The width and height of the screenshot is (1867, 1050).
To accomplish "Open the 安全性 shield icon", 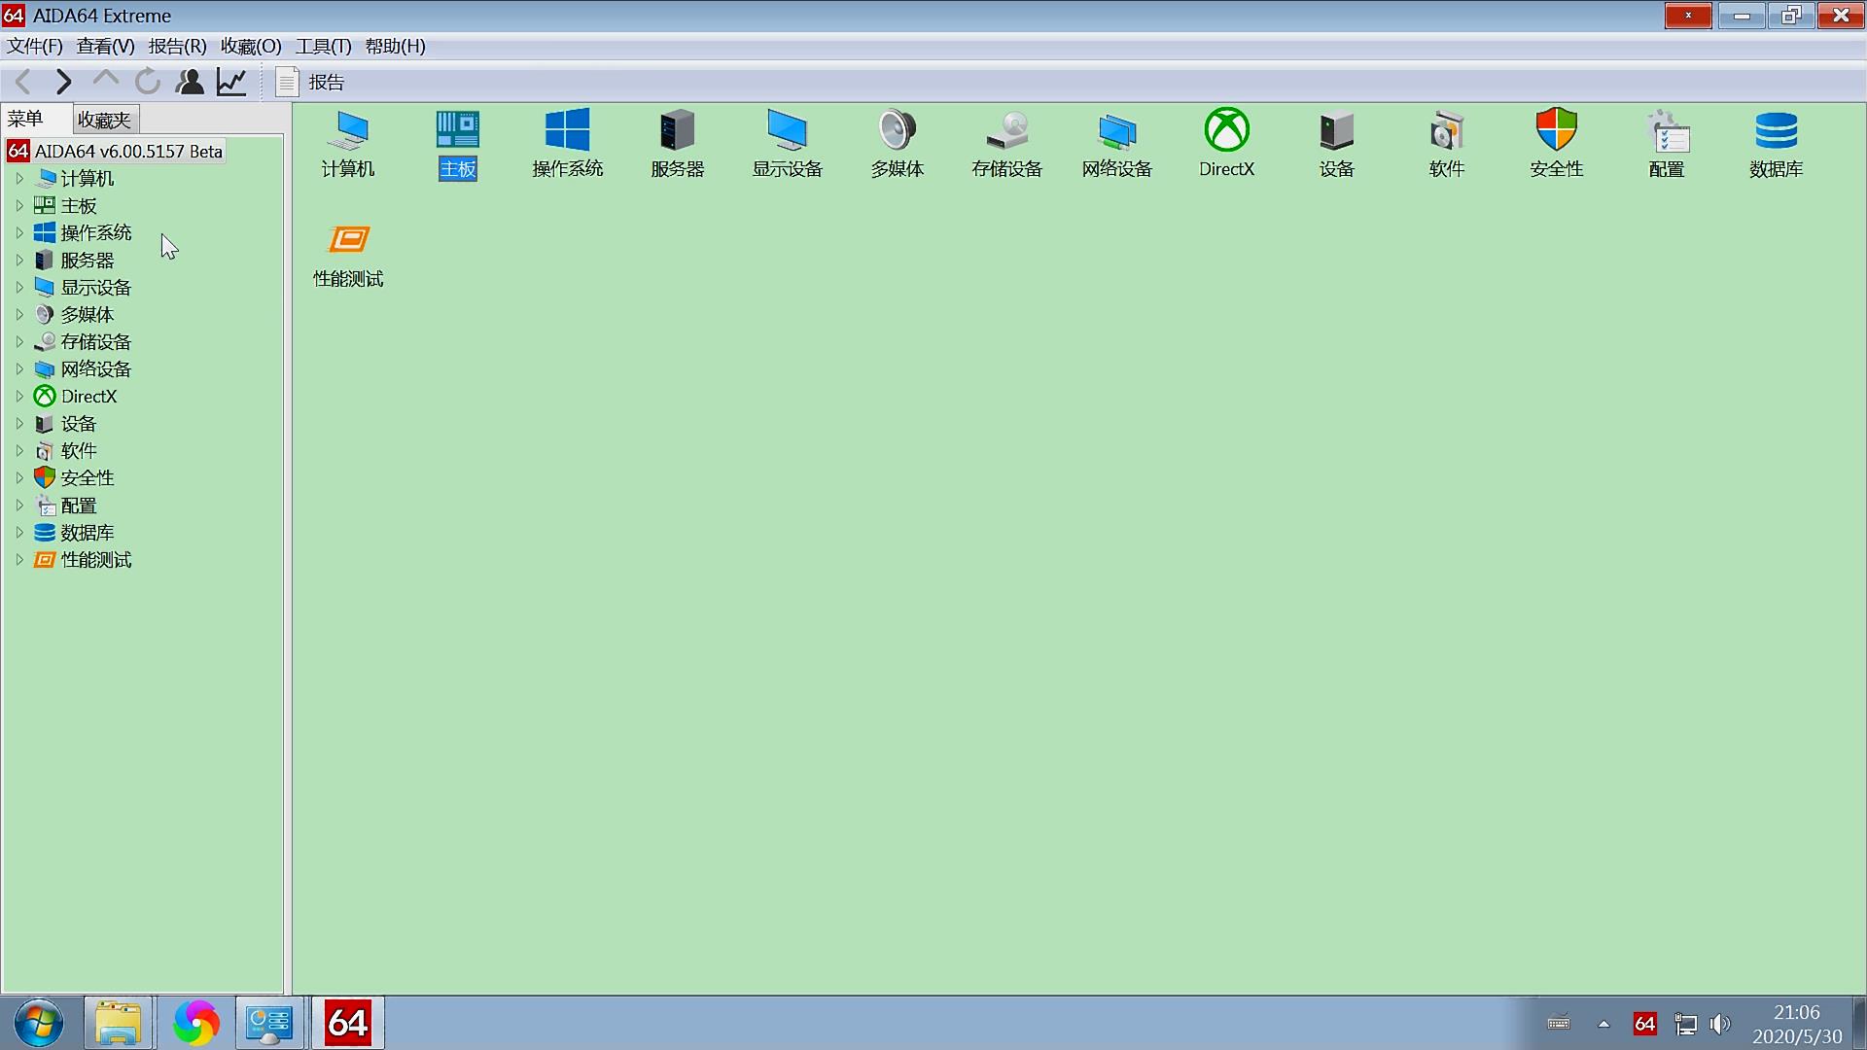I will click(x=1556, y=131).
